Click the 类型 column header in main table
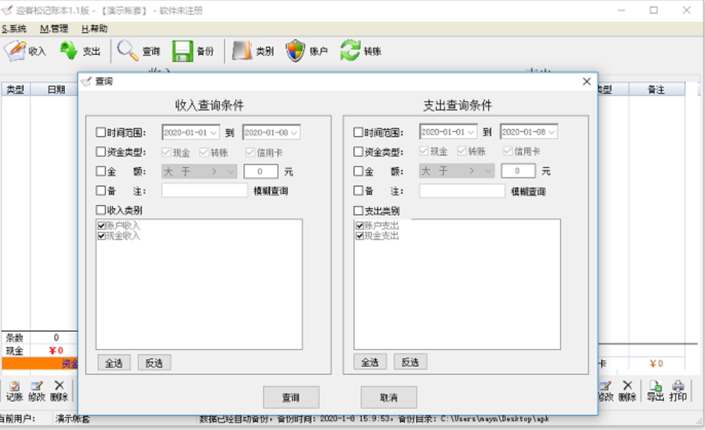Viewport: 705px width, 430px height. point(15,90)
